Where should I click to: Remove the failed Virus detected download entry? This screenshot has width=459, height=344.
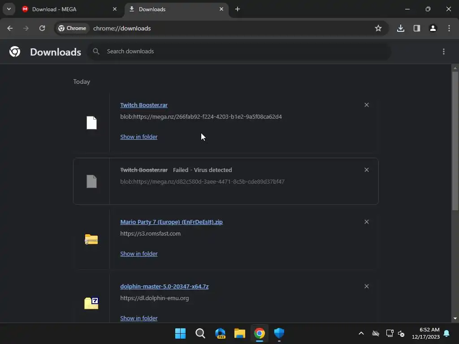coord(367,170)
